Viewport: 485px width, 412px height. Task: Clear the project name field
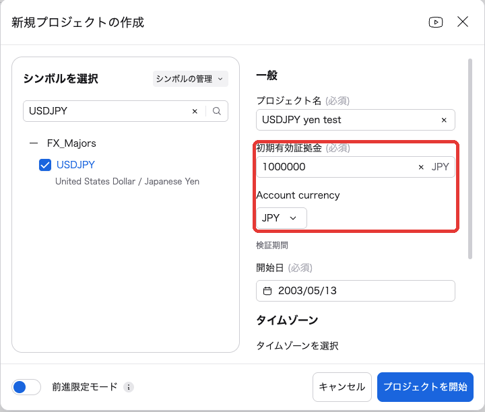(x=444, y=120)
